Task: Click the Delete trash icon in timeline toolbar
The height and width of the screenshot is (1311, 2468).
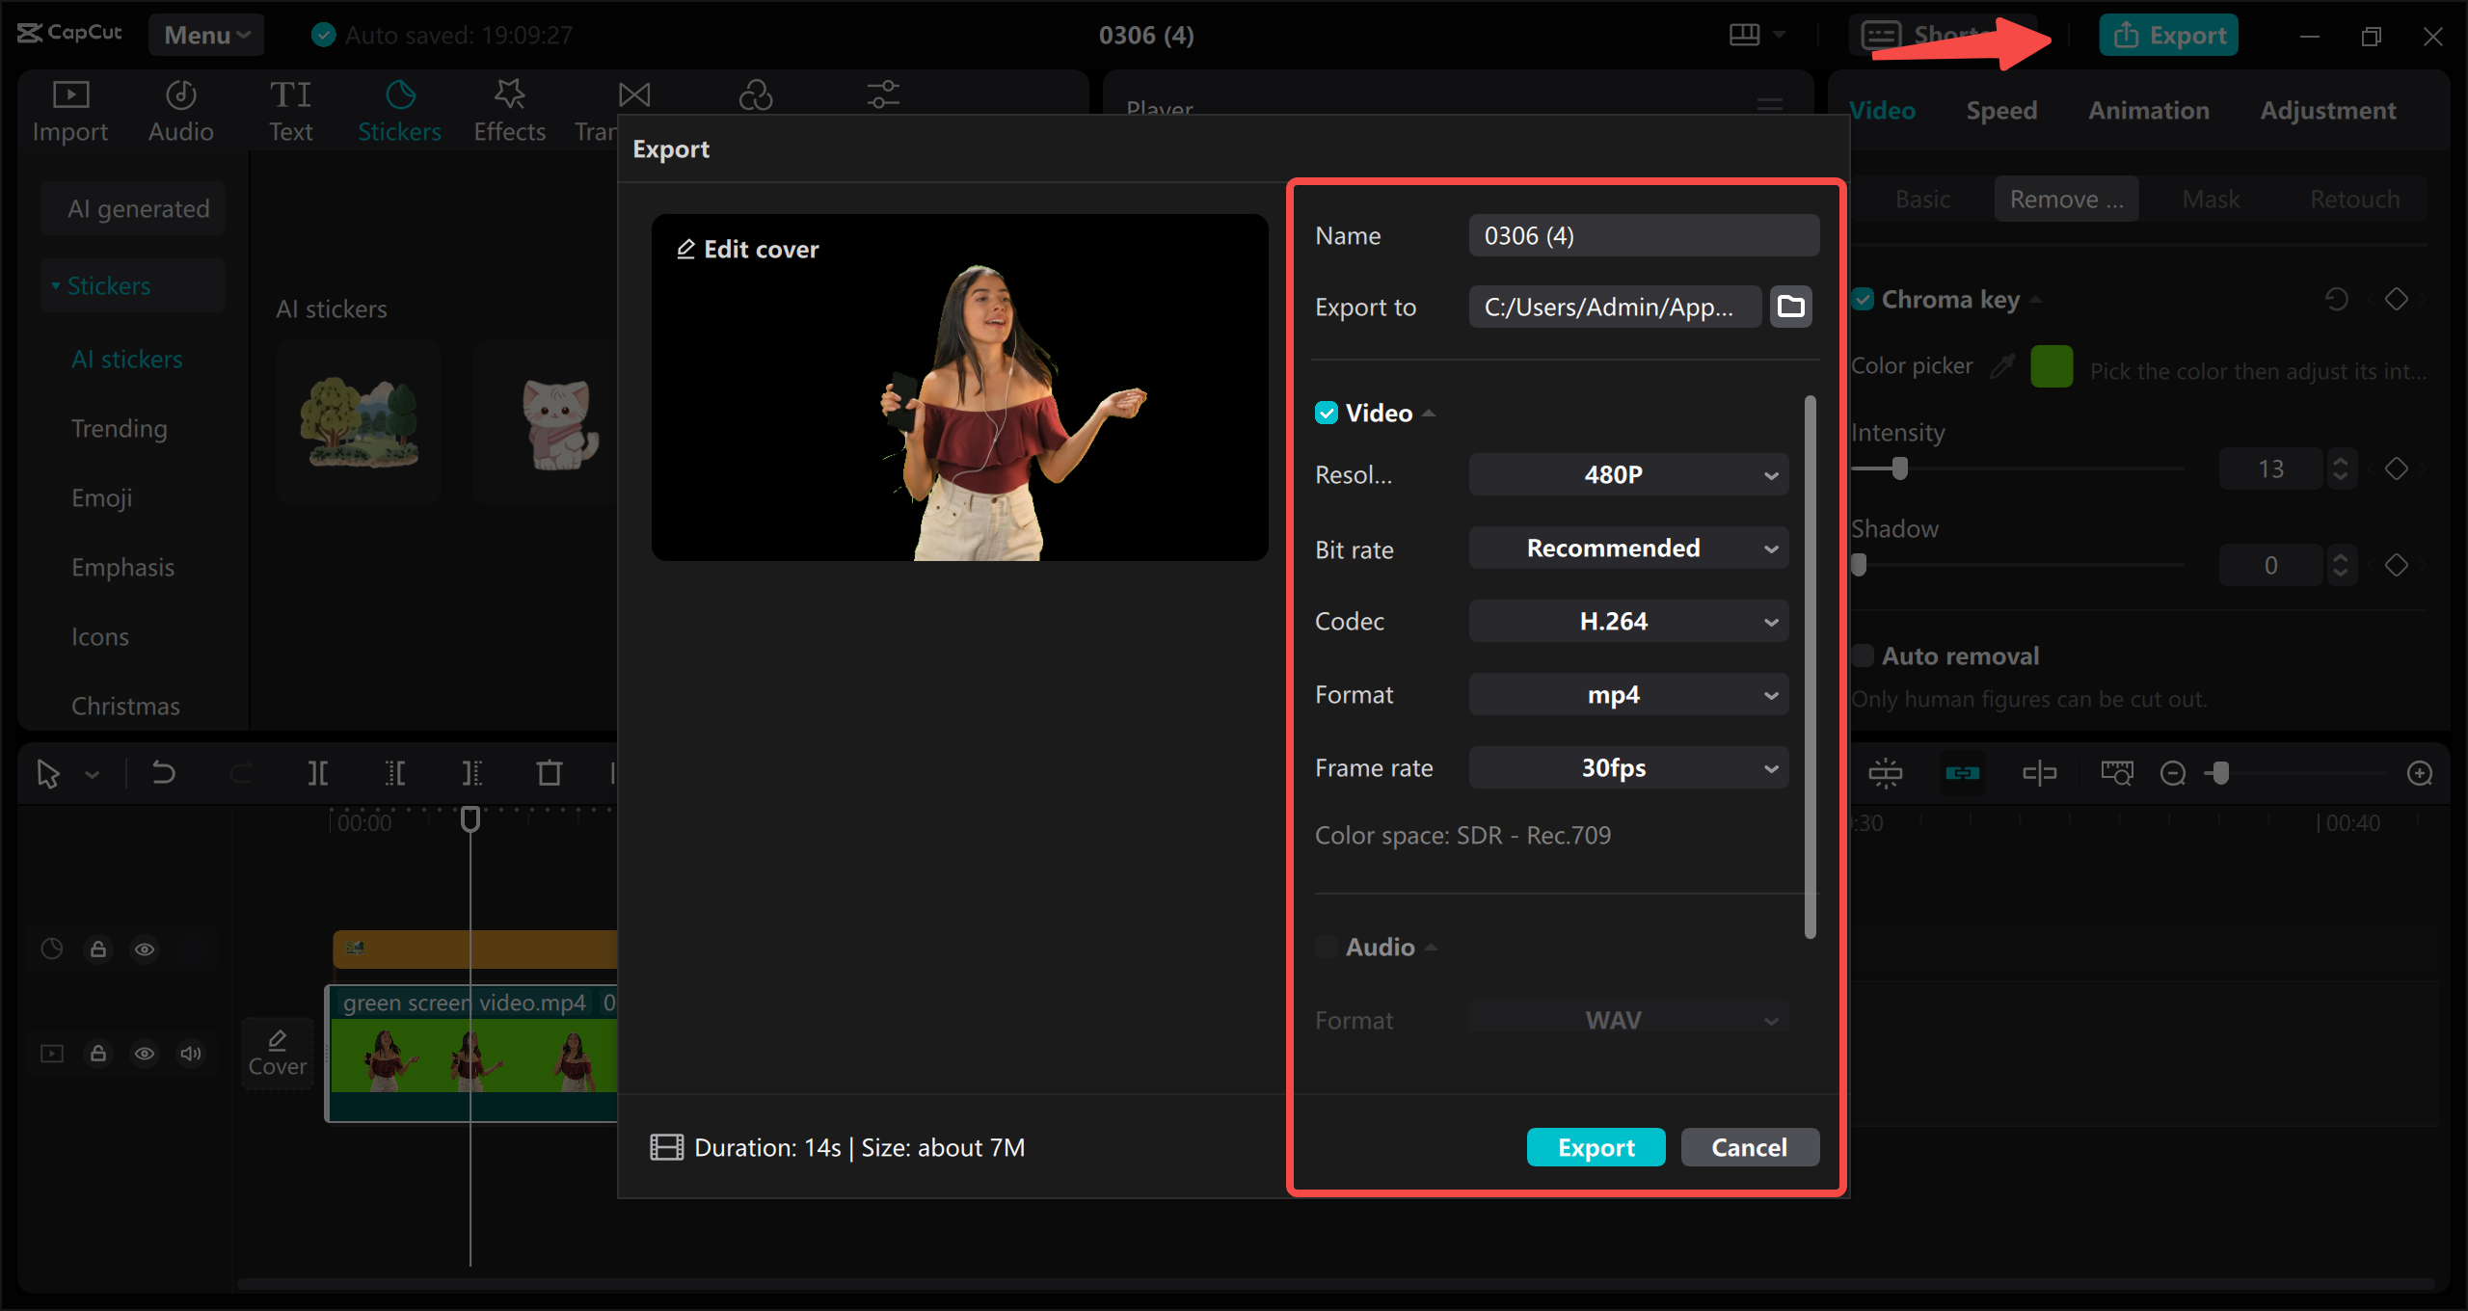Action: tap(549, 772)
